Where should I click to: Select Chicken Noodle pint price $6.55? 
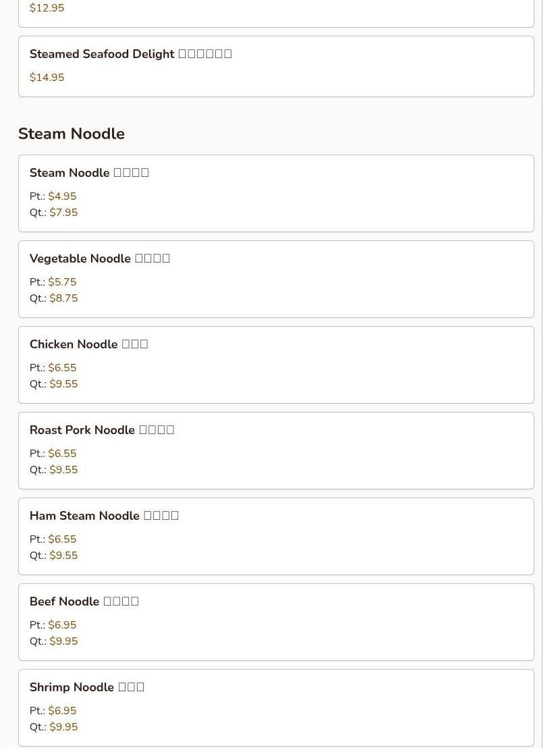[x=62, y=368]
